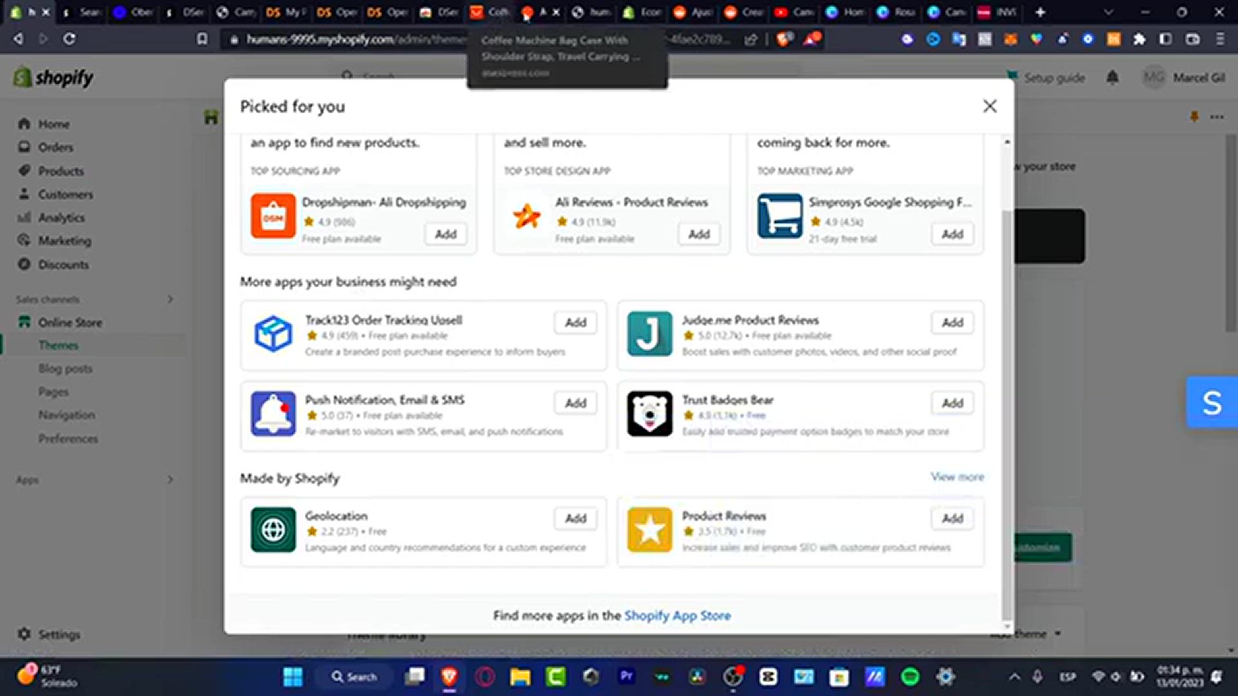Open Setup guide in top bar

pos(1045,78)
